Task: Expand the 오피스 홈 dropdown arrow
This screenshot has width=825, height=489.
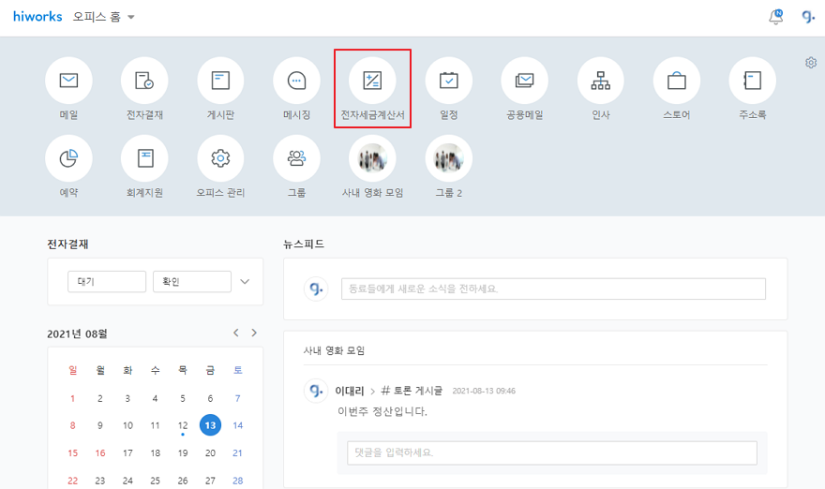Action: coord(131,18)
